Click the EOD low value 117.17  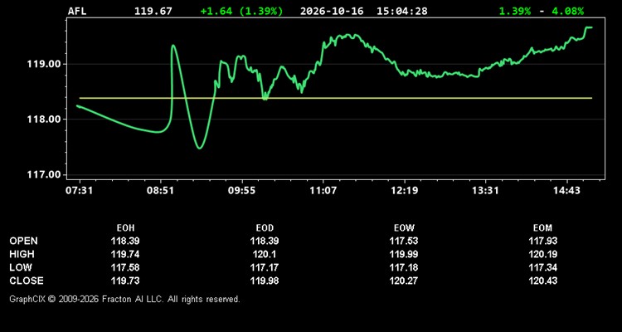(265, 267)
